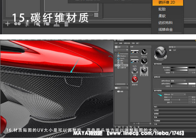This screenshot has height=139, width=196.
Task: Select the Shadow material in tree
Action: coord(122,56)
